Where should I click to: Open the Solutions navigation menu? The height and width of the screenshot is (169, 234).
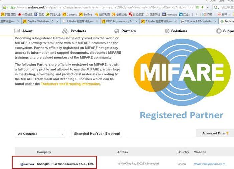(176, 31)
